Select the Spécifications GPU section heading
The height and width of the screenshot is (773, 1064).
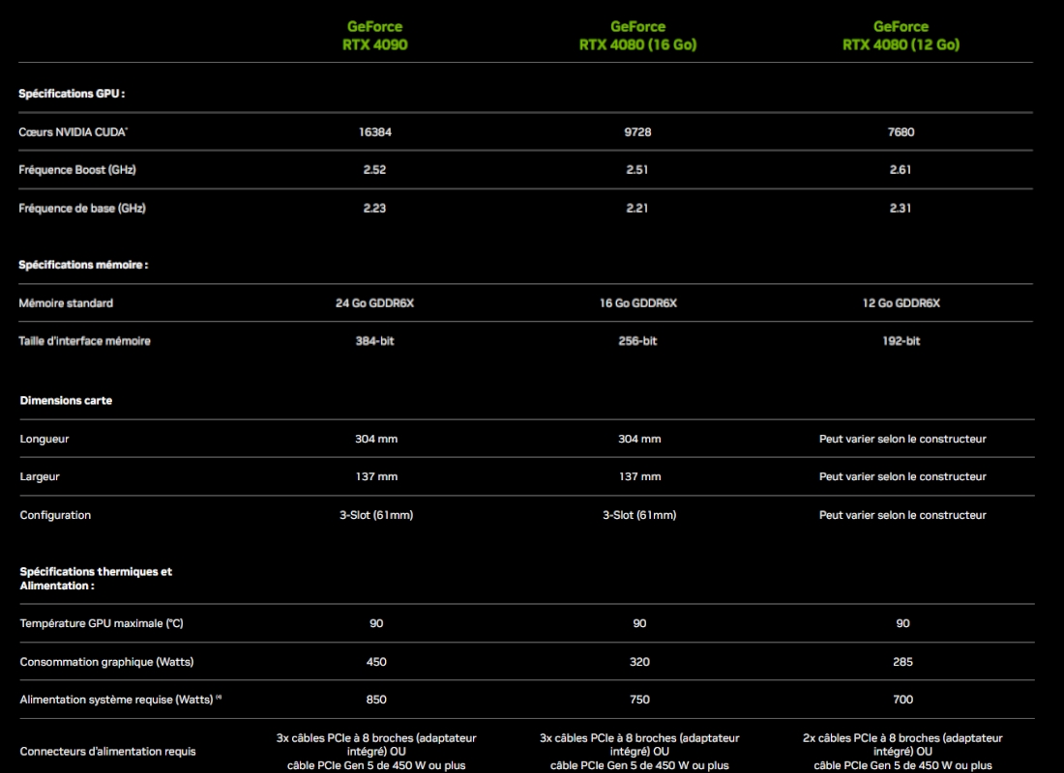(72, 94)
